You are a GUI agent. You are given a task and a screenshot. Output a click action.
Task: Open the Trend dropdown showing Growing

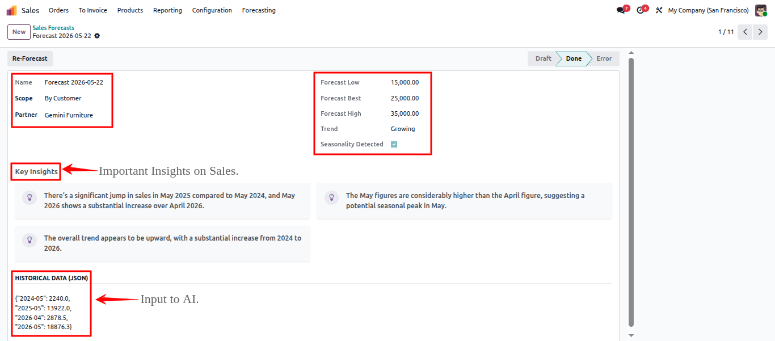[x=403, y=129]
